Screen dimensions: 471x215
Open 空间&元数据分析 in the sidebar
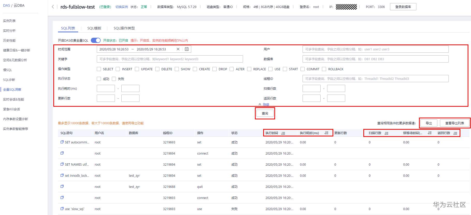[x=15, y=60]
